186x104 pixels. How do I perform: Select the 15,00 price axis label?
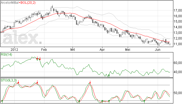point(178,21)
